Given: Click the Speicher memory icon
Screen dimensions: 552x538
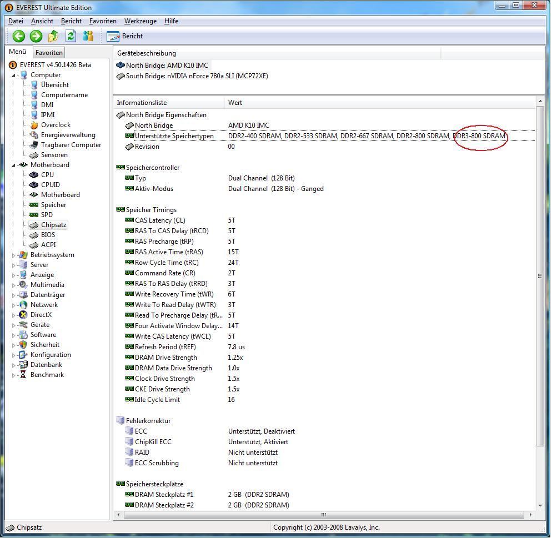Looking at the screenshot, I should (34, 205).
